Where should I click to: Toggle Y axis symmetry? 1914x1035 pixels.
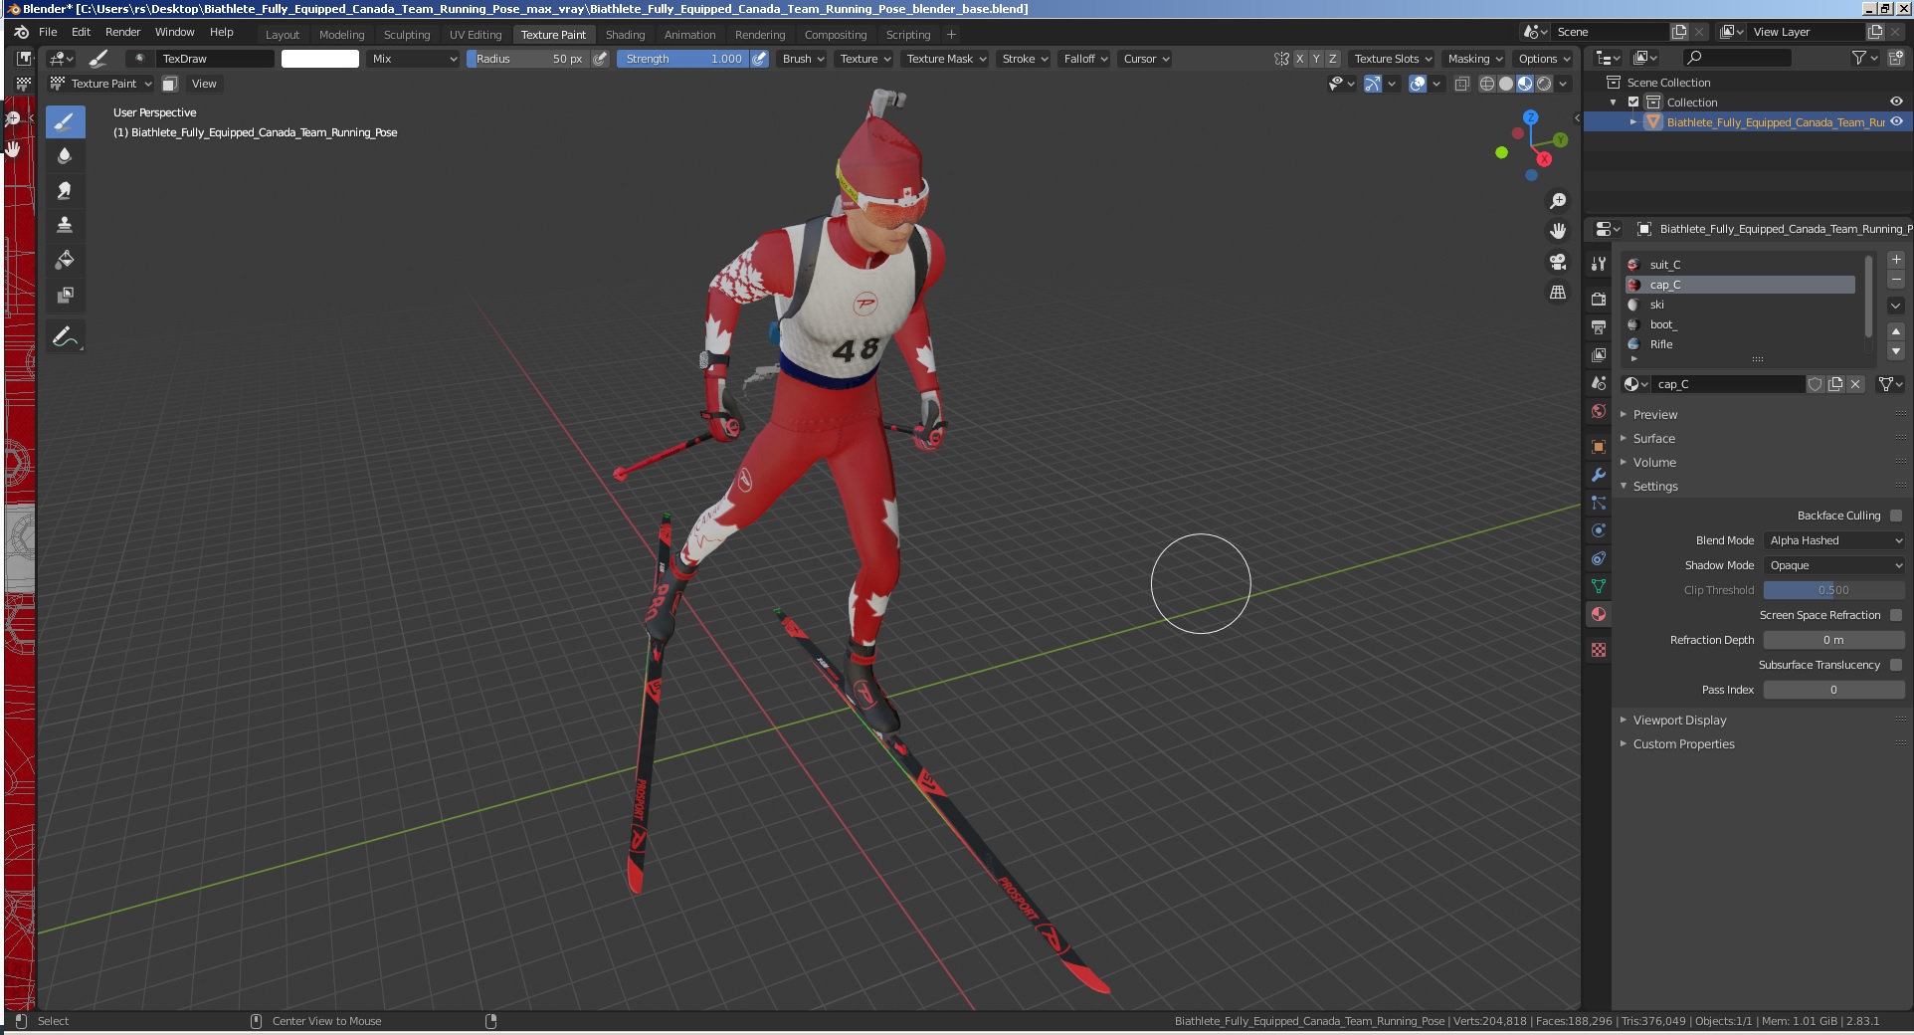(x=1316, y=59)
